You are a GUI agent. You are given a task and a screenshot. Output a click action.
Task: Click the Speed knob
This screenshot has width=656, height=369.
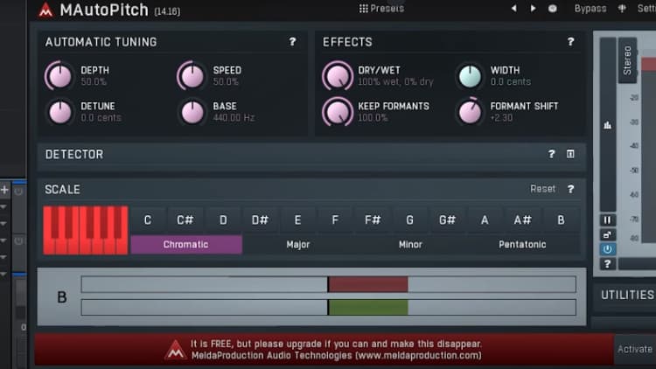[x=192, y=76]
